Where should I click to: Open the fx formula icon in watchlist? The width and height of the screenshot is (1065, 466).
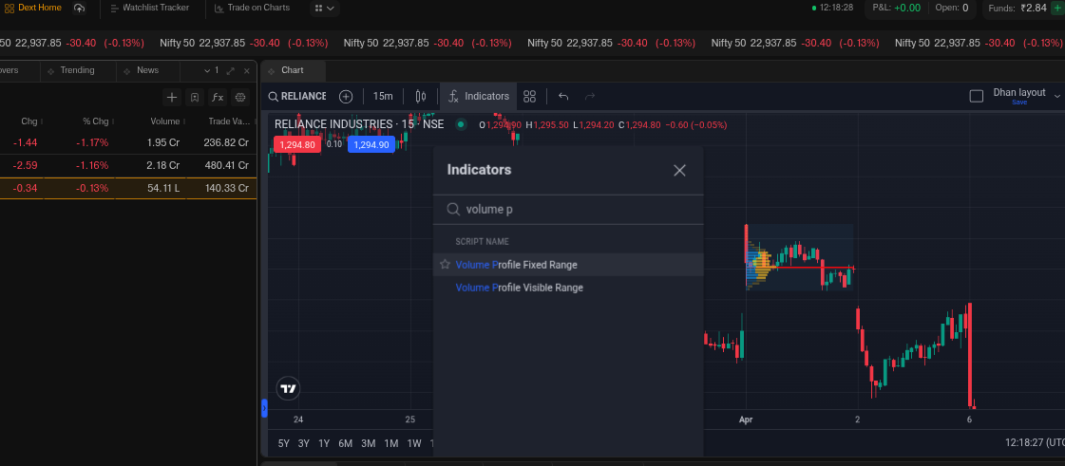point(218,97)
